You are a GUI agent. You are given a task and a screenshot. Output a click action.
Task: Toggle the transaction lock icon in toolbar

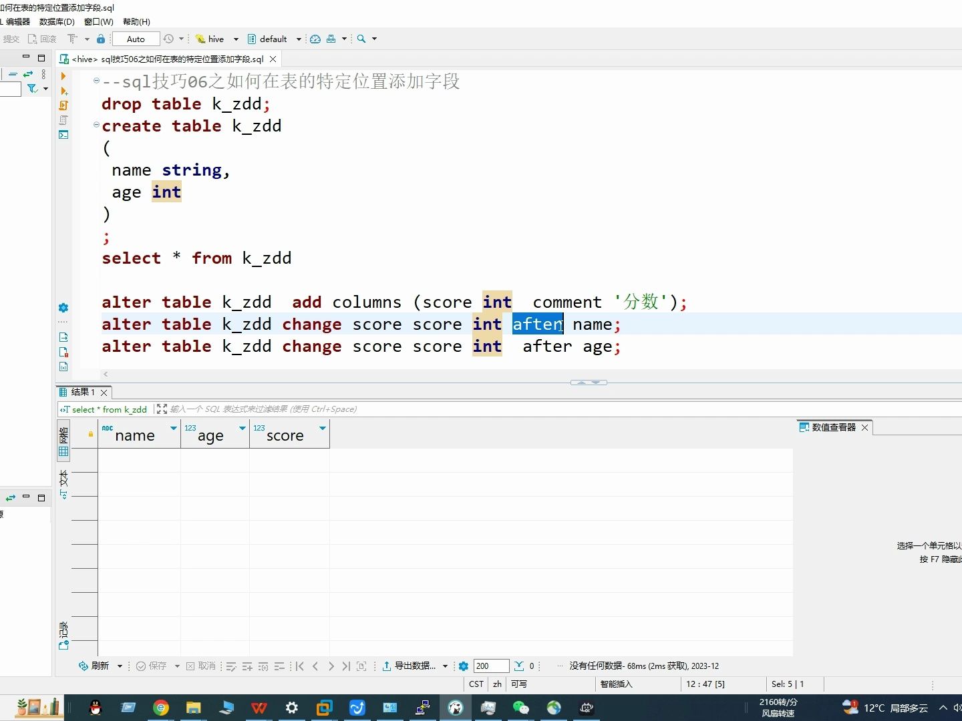(x=101, y=39)
